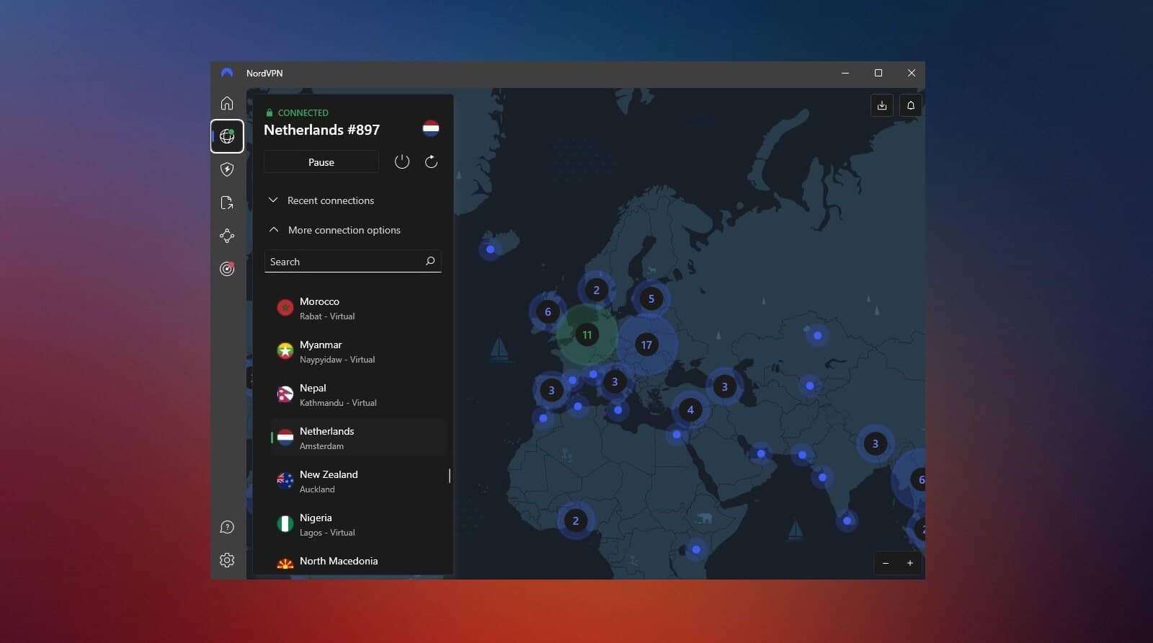Viewport: 1153px width, 643px height.
Task: Click the search magnifier icon
Action: (430, 261)
